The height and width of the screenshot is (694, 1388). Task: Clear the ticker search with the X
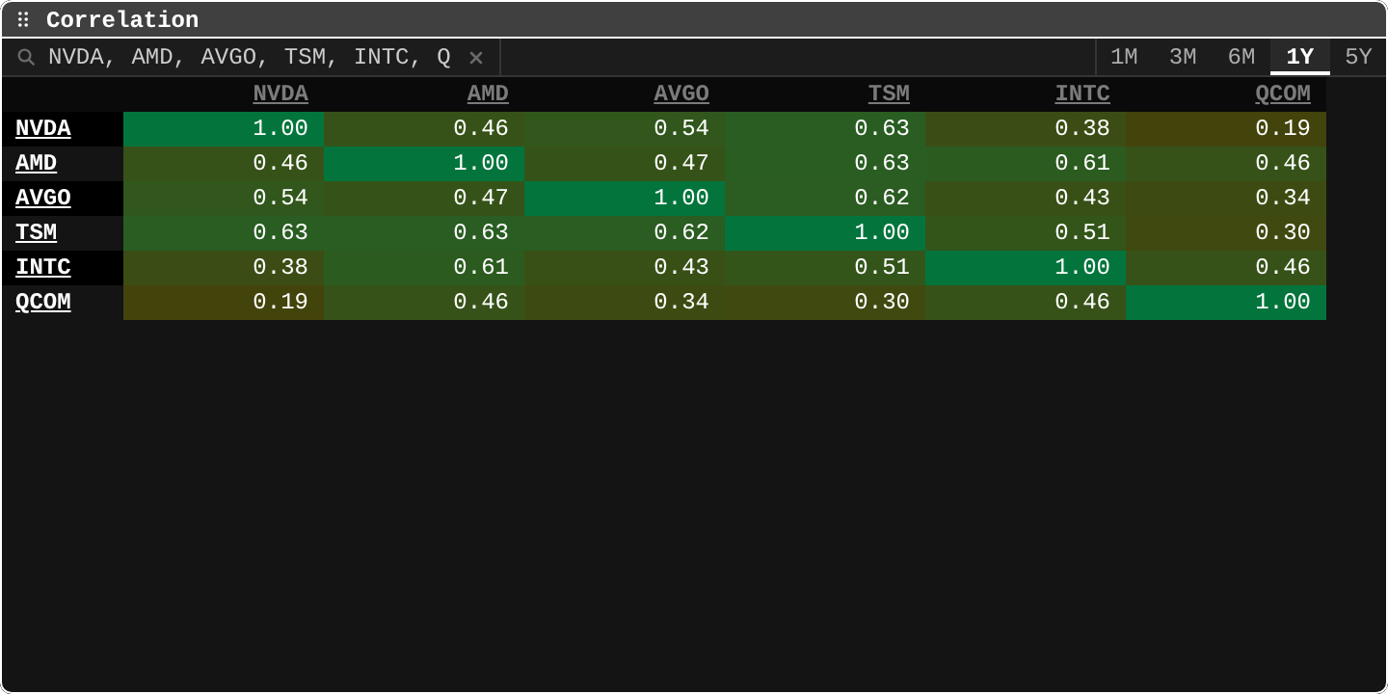[476, 58]
